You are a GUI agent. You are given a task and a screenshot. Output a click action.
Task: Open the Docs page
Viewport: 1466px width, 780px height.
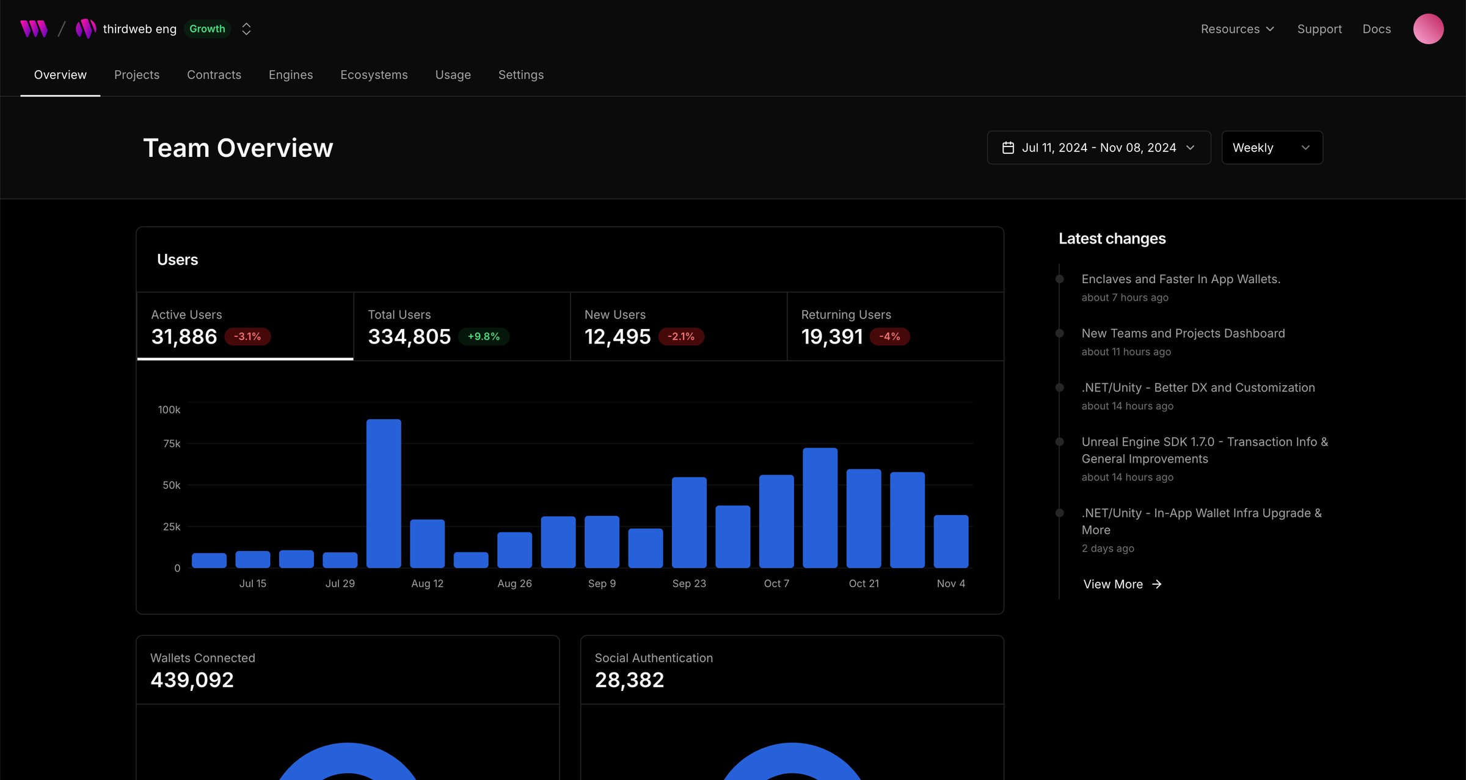(x=1376, y=28)
